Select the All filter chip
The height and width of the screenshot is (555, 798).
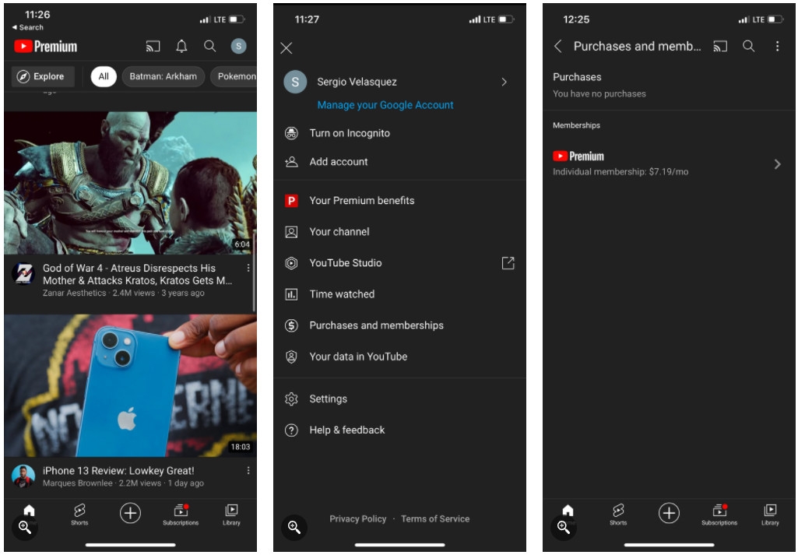pos(104,76)
